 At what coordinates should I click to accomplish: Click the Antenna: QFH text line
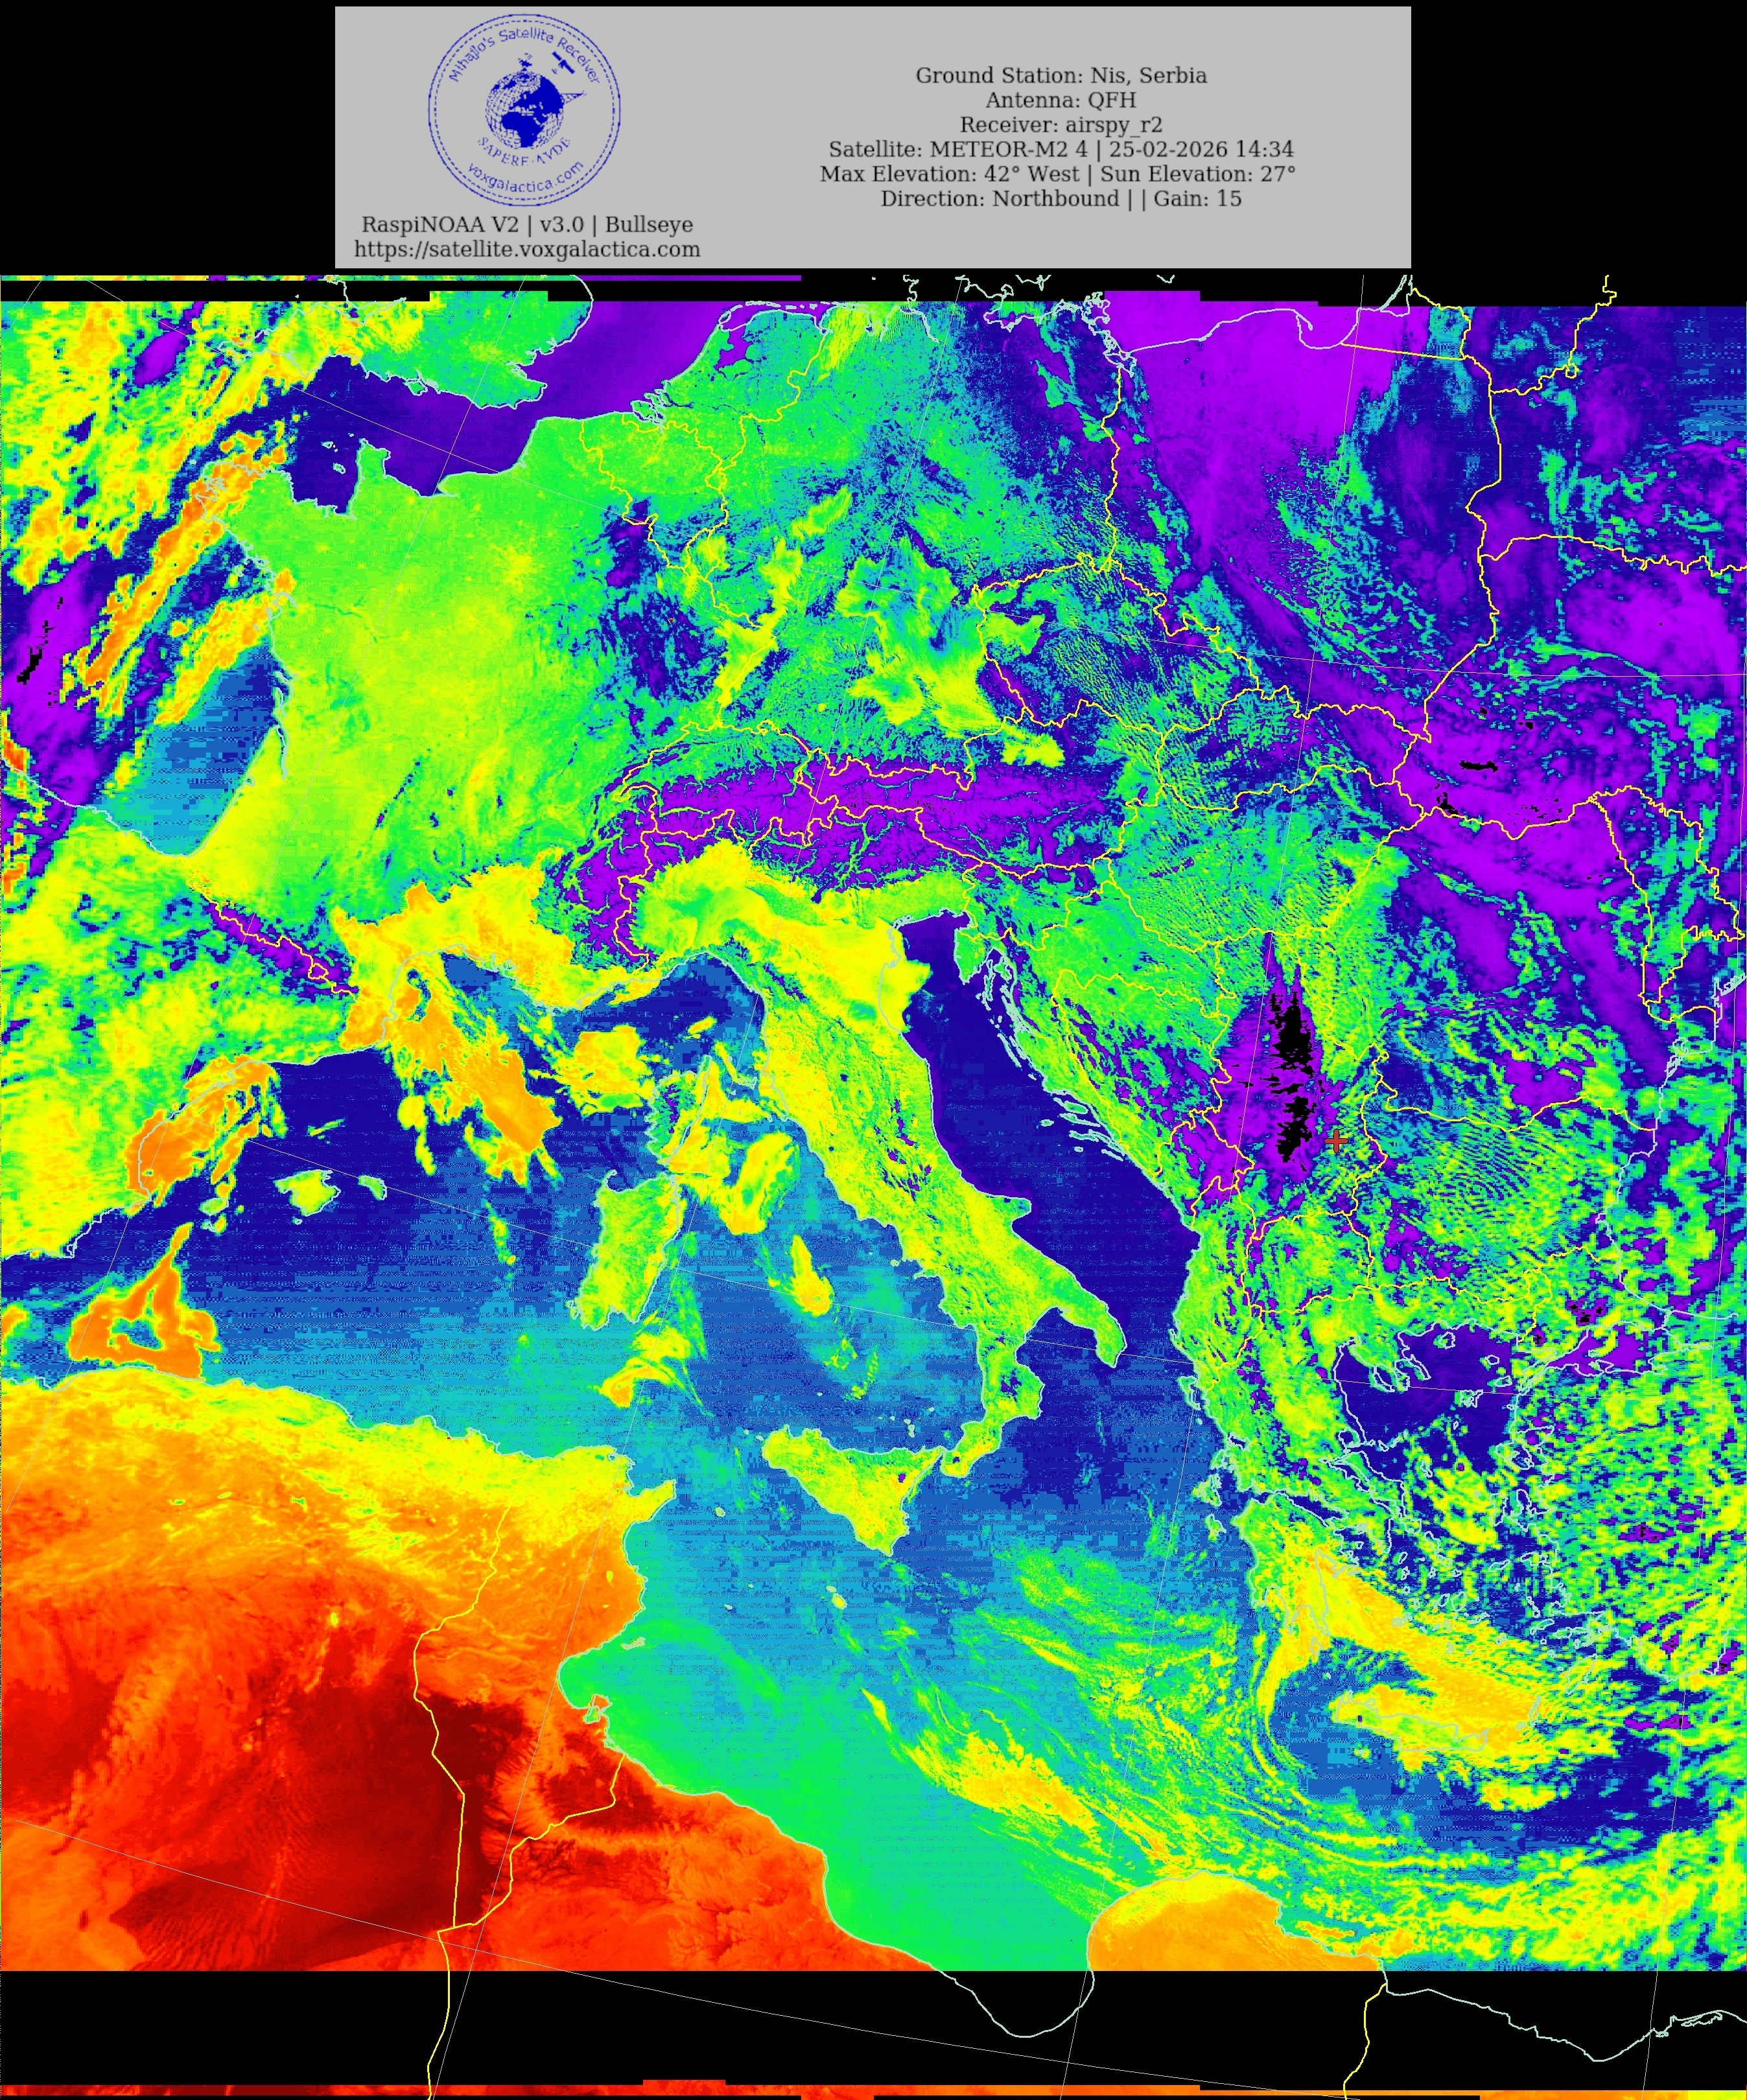point(1061,100)
